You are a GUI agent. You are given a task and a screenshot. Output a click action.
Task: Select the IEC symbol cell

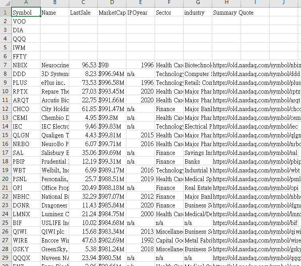26,126
